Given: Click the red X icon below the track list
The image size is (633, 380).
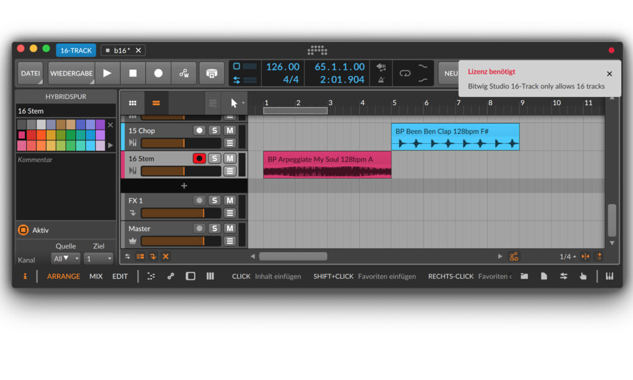Looking at the screenshot, I should pyautogui.click(x=166, y=256).
